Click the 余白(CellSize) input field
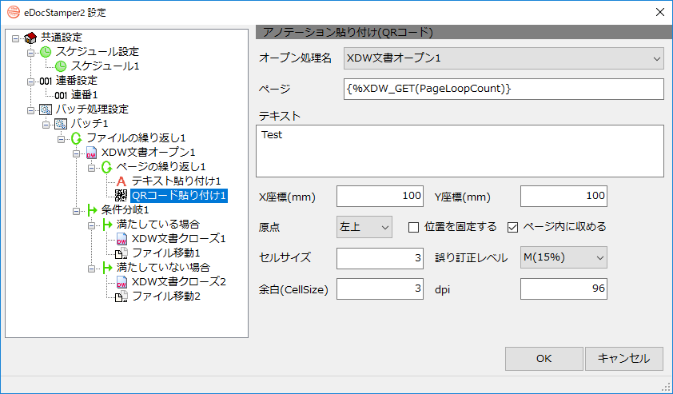Image resolution: width=673 pixels, height=394 pixels. coord(380,289)
